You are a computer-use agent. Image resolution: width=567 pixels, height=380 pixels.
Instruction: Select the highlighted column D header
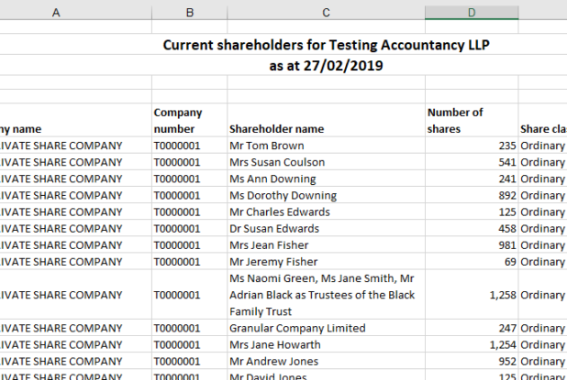tap(471, 12)
